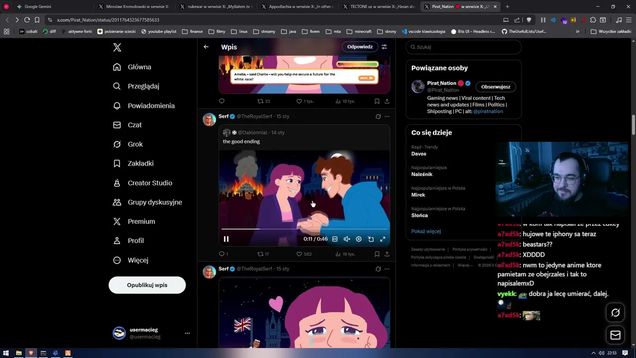
Task: Click the Pokaż więcej link
Action: point(426,231)
